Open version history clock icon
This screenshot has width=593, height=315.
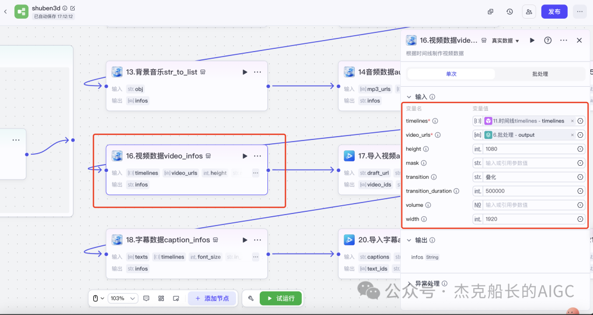(x=510, y=12)
